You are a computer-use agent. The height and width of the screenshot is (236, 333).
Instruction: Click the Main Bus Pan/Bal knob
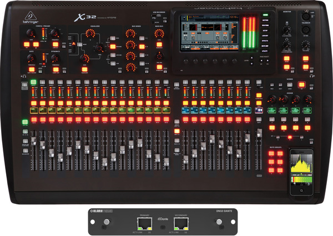[159, 56]
